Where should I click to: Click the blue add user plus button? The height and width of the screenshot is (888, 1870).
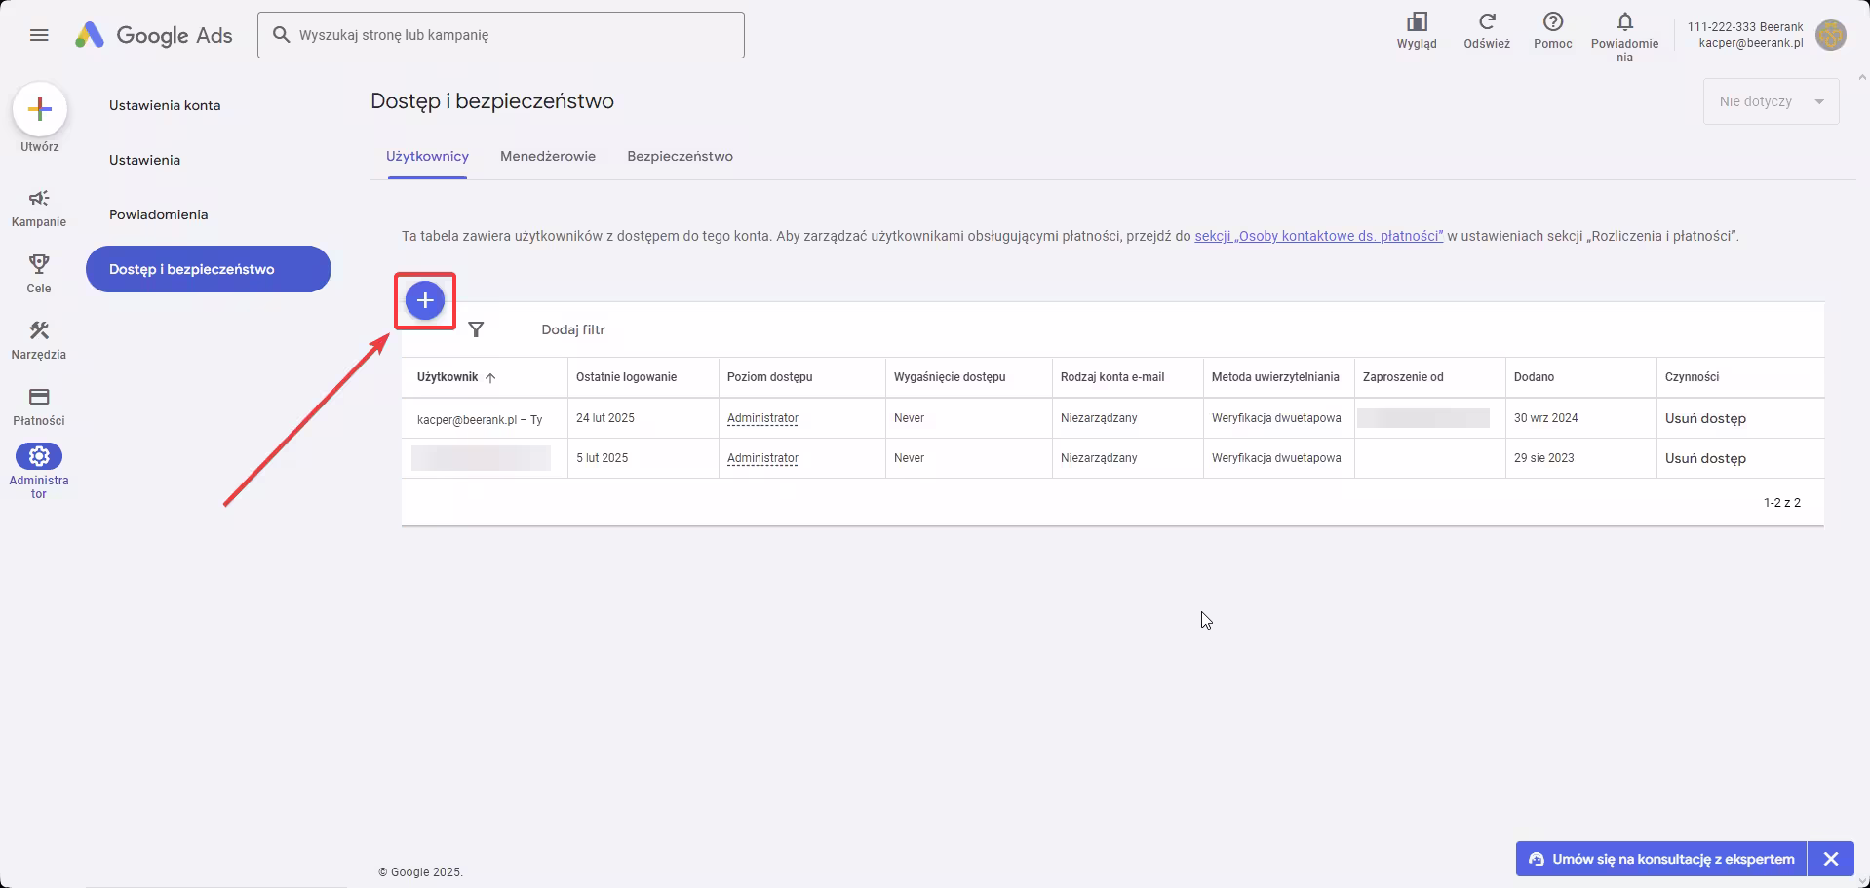[x=425, y=301]
